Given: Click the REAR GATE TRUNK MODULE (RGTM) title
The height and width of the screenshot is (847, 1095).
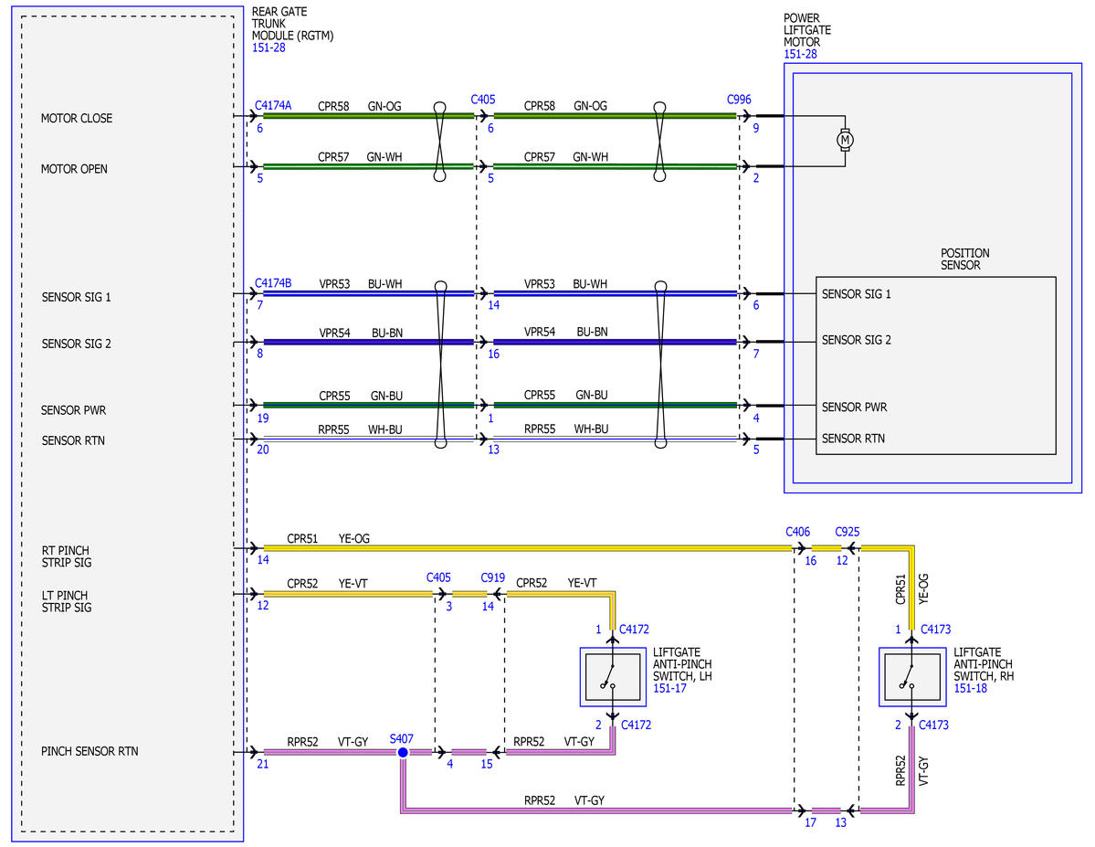Looking at the screenshot, I should [292, 24].
